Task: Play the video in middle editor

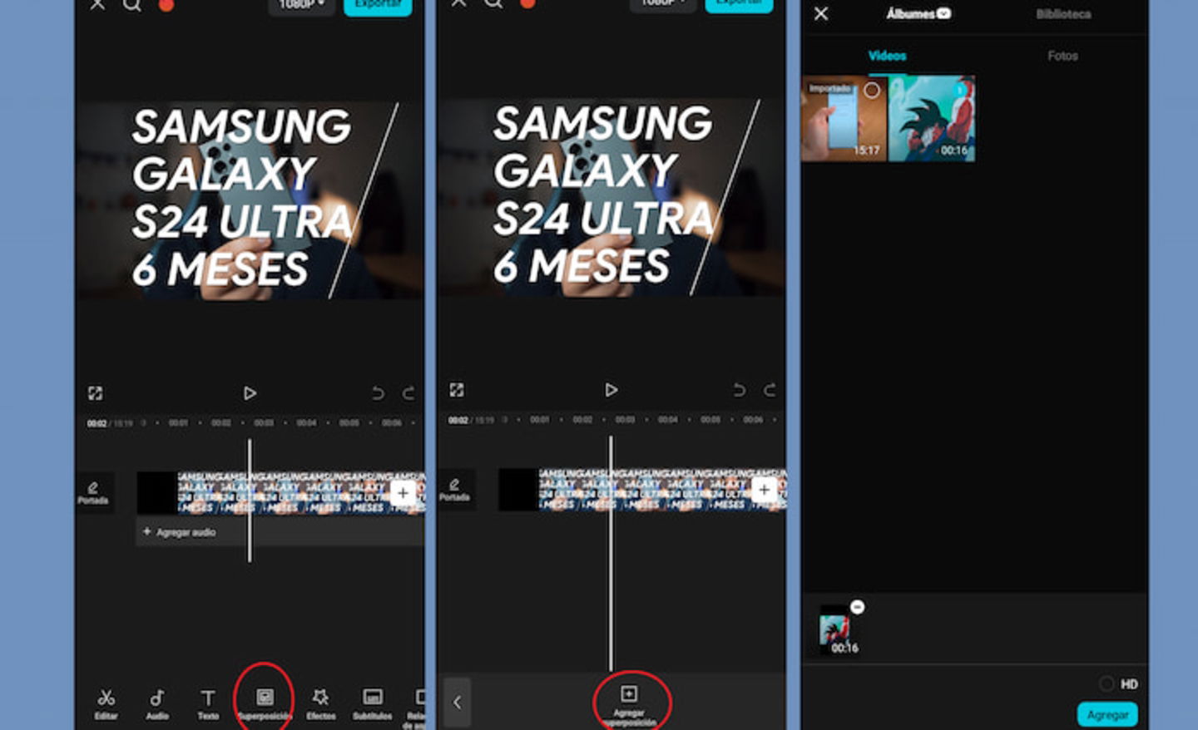Action: tap(611, 390)
